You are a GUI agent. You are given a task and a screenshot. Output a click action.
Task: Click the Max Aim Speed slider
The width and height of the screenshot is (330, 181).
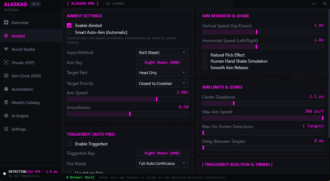262,118
